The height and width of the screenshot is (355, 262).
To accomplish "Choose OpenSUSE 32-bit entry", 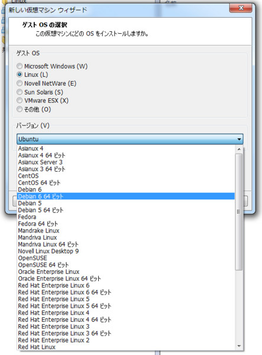I will point(126,258).
